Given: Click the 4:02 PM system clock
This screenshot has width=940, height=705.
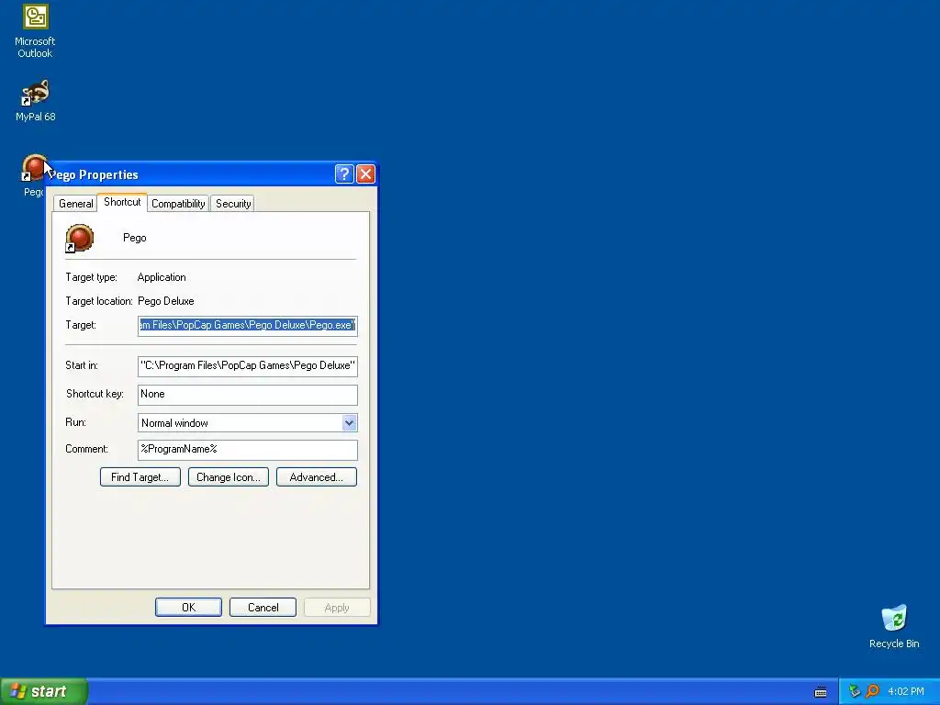Looking at the screenshot, I should 906,691.
